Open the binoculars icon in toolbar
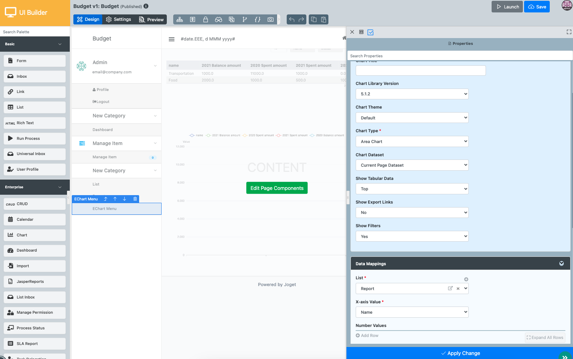The width and height of the screenshot is (573, 359). point(219,19)
